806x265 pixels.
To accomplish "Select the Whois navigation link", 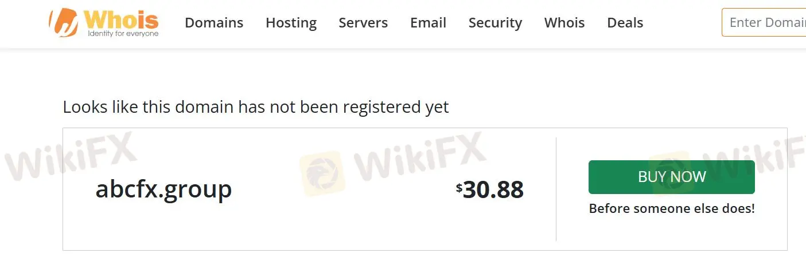I will [x=564, y=23].
